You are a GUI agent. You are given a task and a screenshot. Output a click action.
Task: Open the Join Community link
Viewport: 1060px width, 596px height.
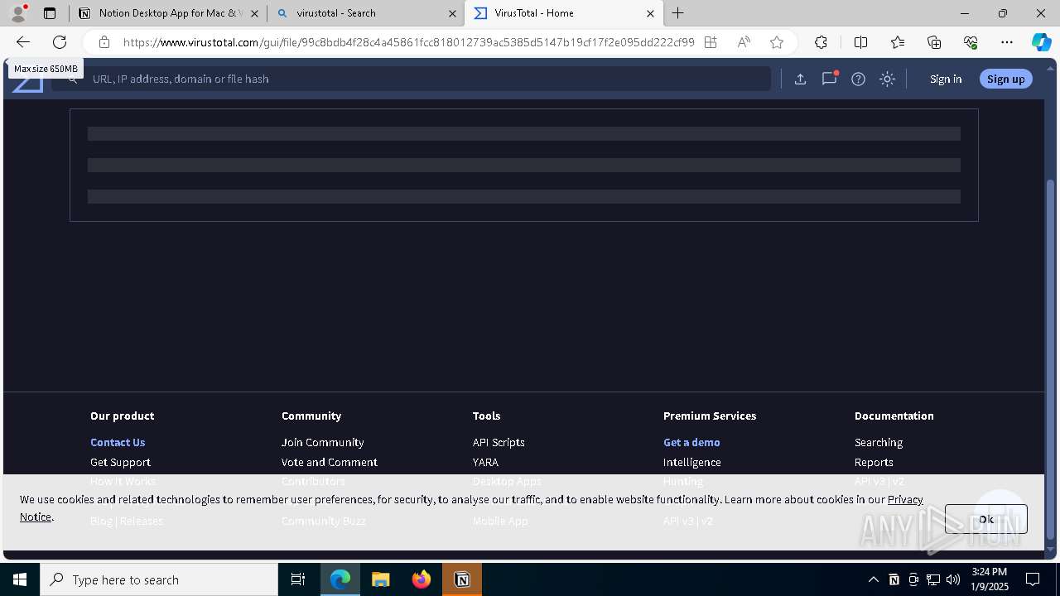pos(323,442)
